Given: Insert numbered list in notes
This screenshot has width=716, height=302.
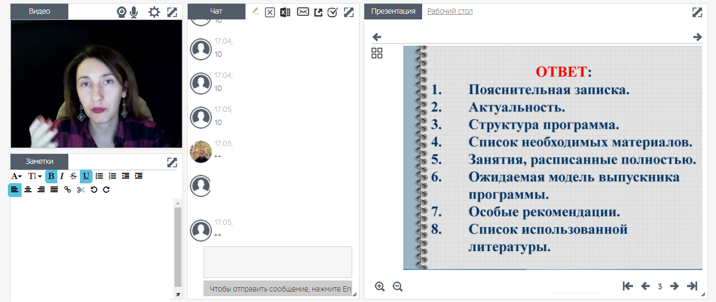Looking at the screenshot, I should point(112,176).
